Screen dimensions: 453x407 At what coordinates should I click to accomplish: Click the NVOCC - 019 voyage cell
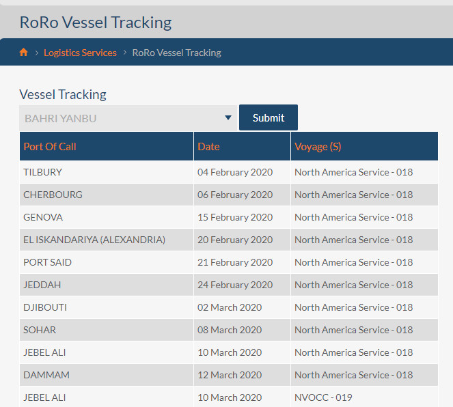tap(364, 397)
